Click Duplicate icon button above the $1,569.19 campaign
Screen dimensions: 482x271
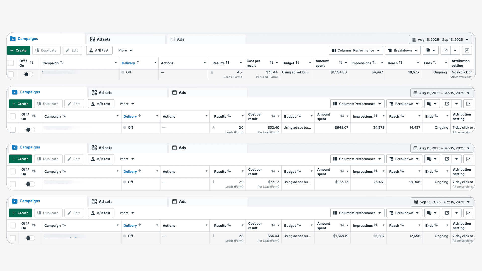[48, 213]
